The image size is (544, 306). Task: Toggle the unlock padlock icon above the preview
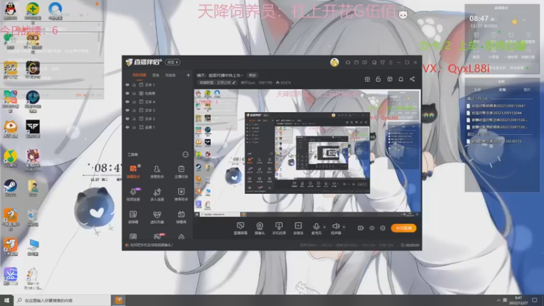[x=378, y=79]
